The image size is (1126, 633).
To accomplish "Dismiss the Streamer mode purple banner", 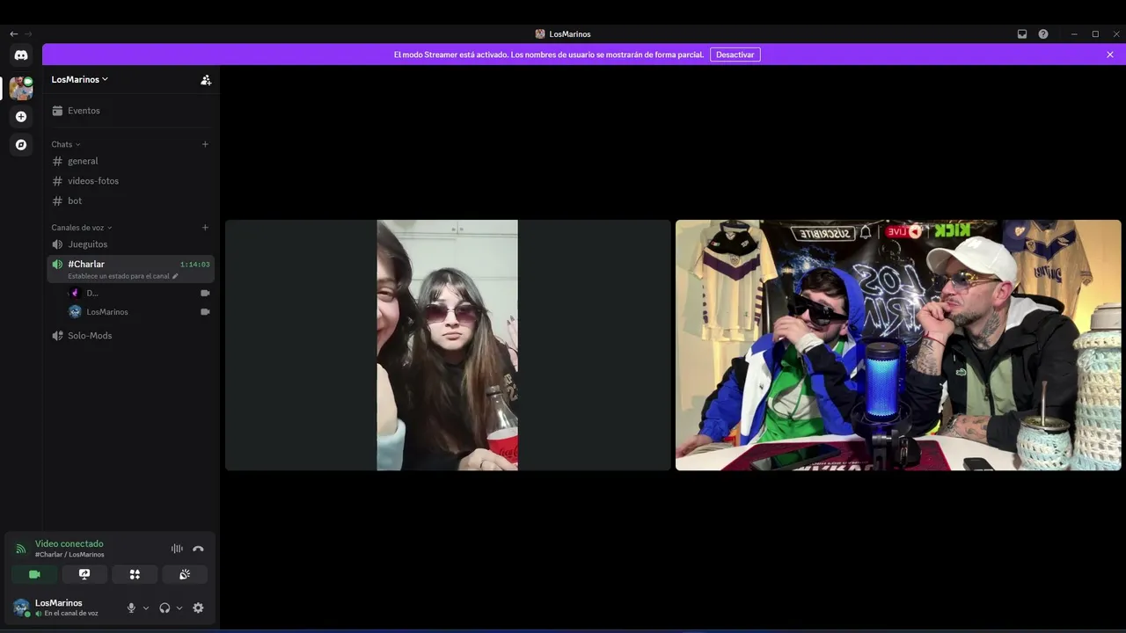I will (1110, 55).
